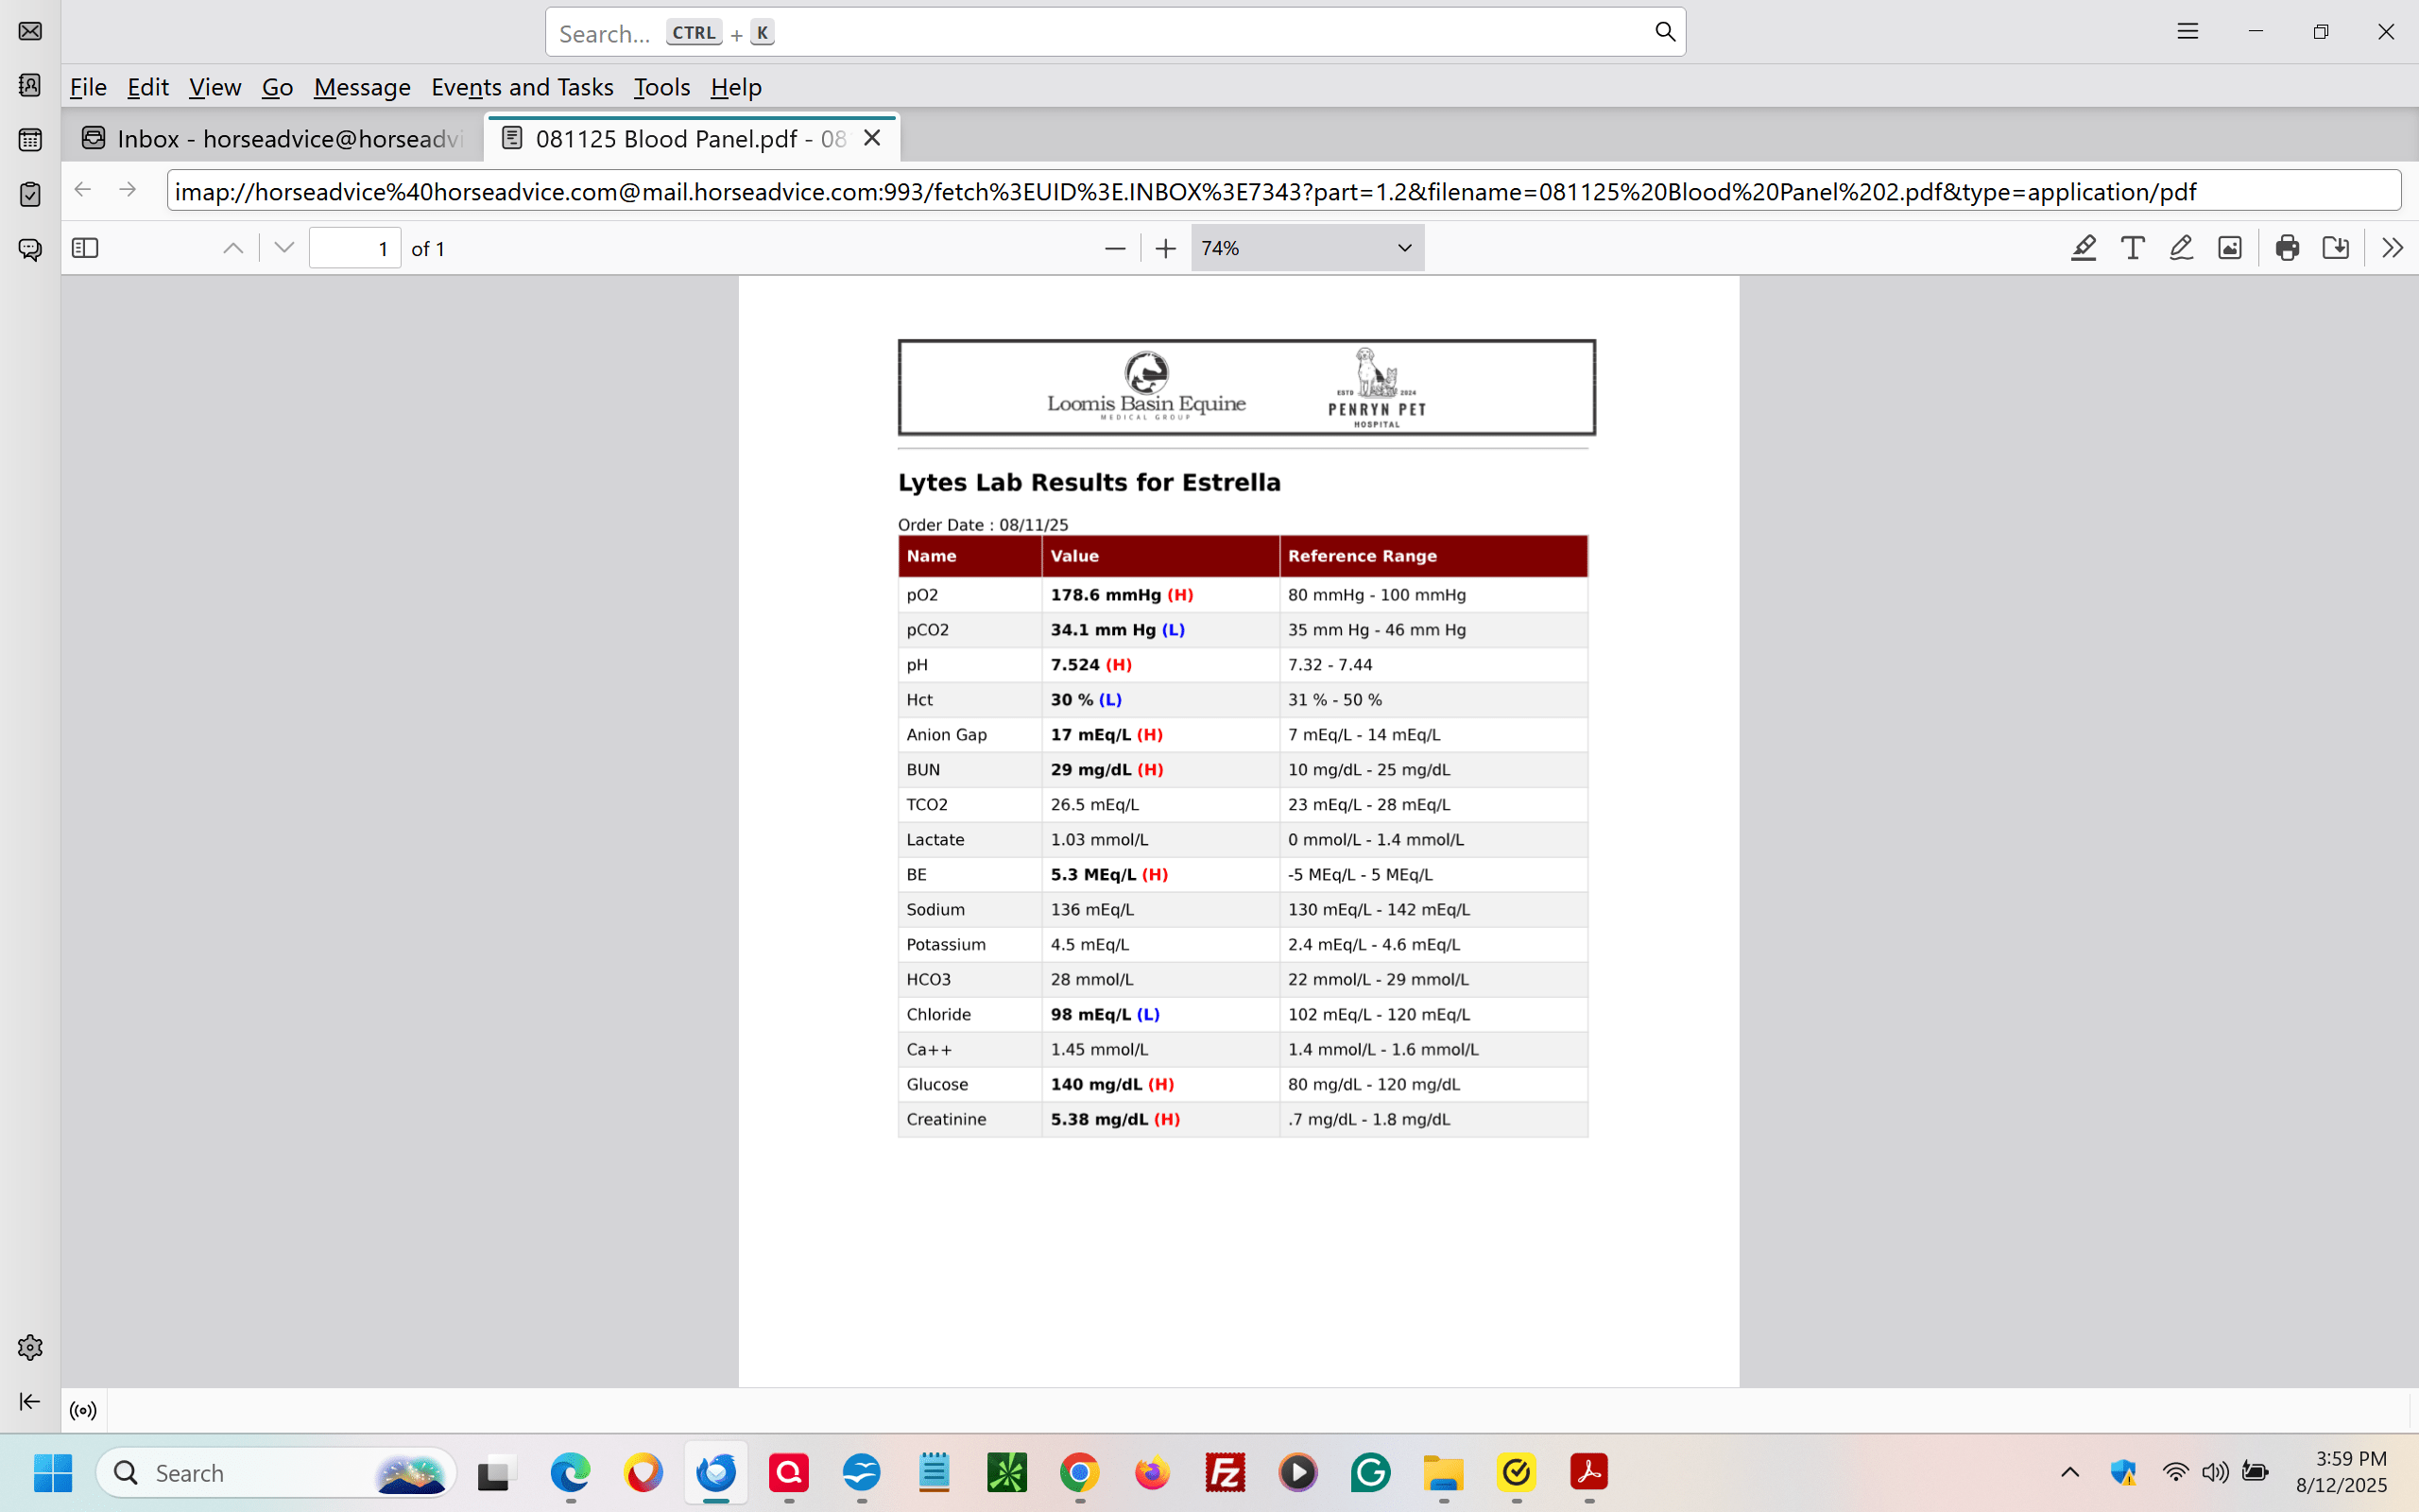
Task: Toggle the PDF sidebar panel
Action: [x=85, y=248]
